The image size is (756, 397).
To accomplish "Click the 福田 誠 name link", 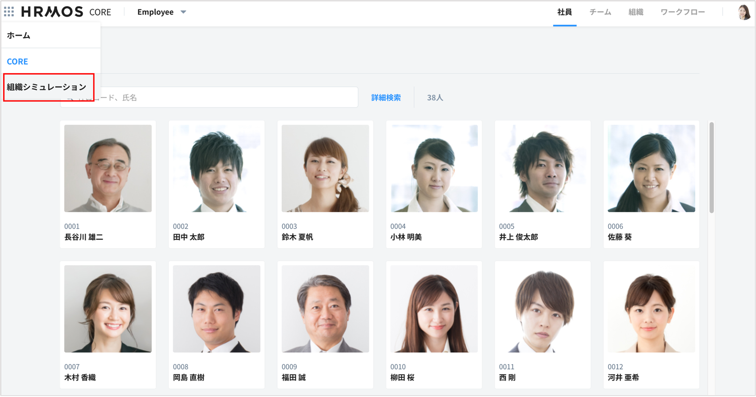I will 293,378.
